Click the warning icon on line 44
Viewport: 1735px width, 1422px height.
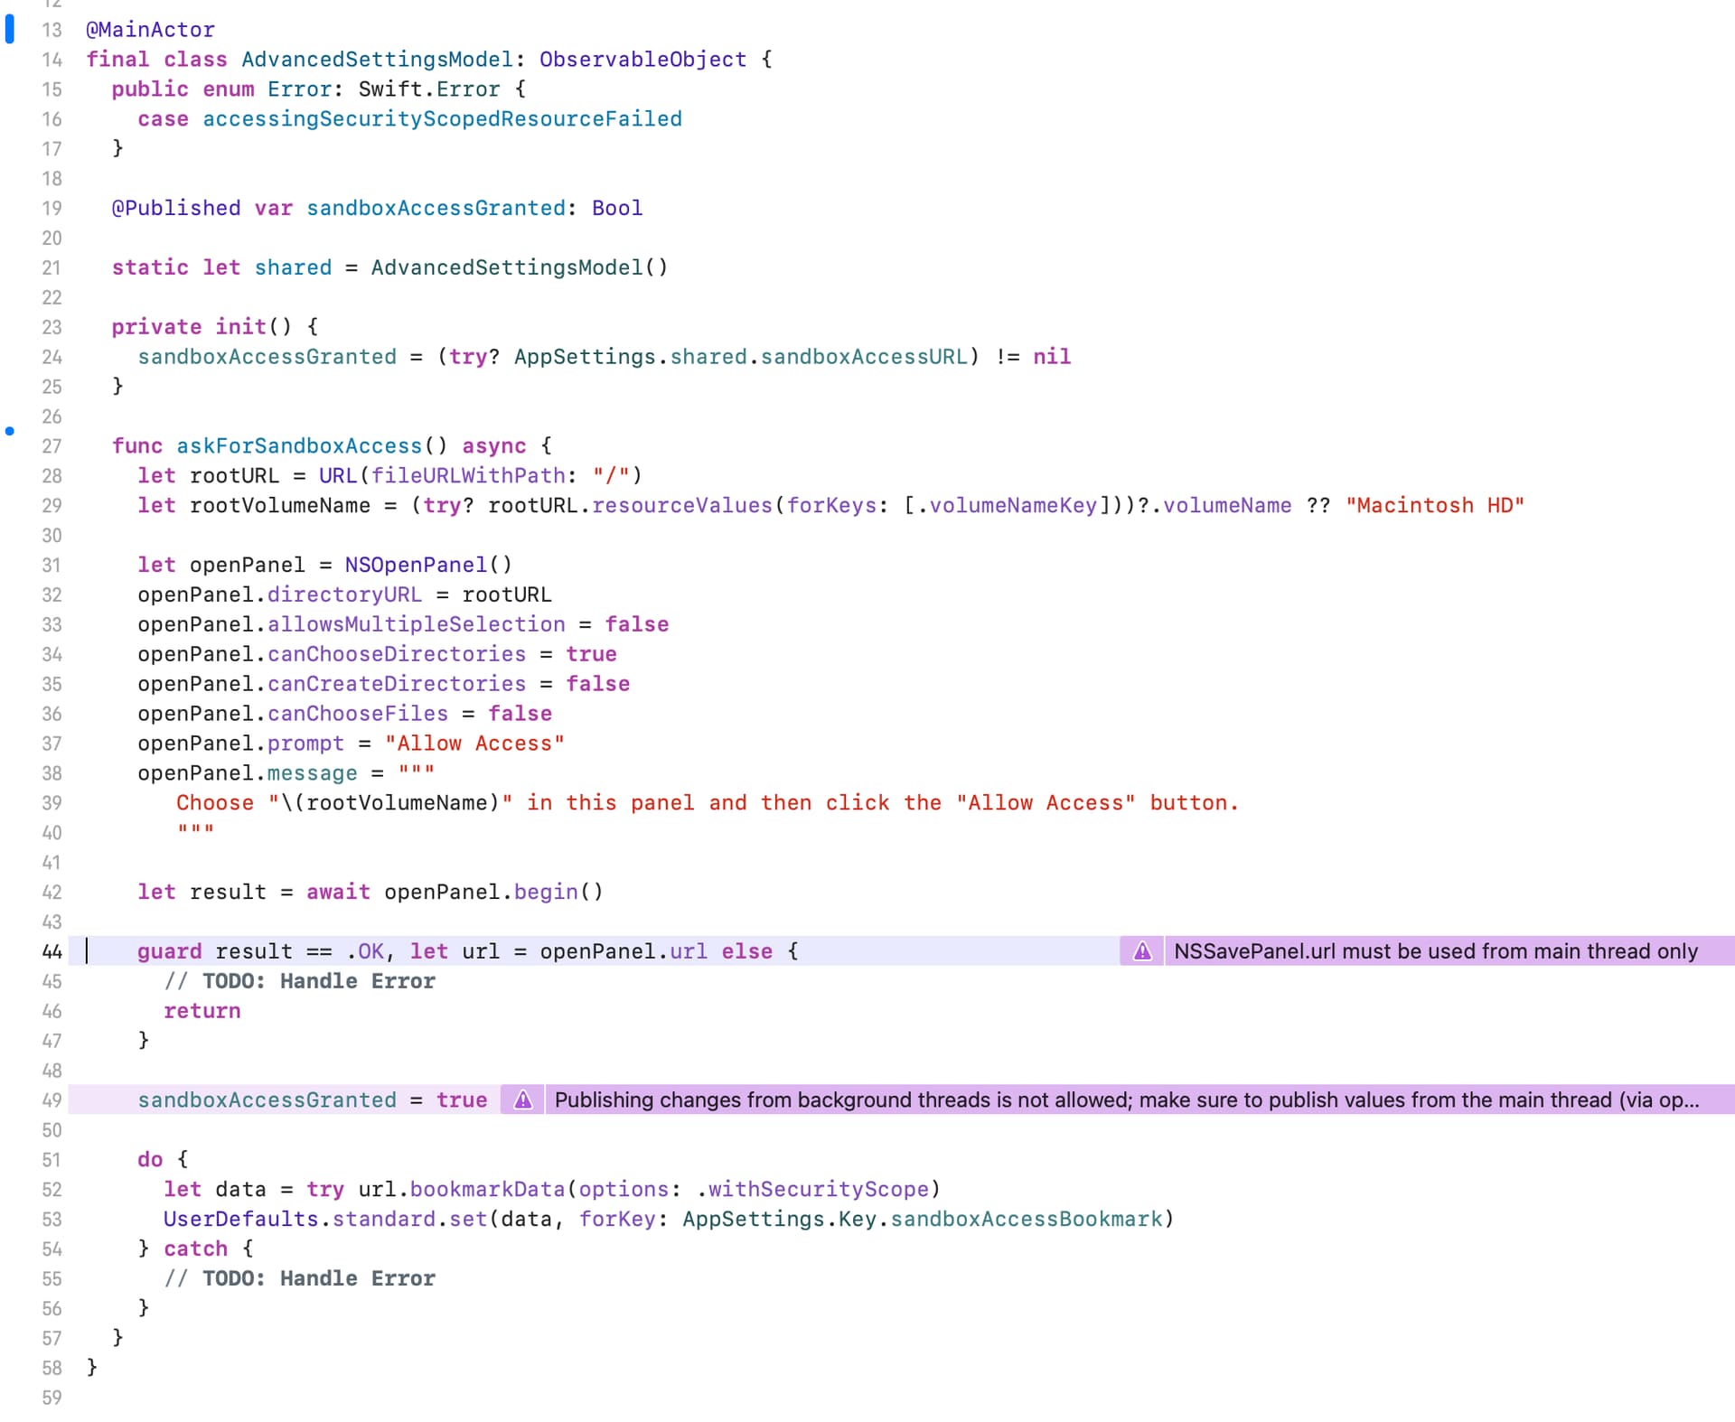click(x=1142, y=951)
